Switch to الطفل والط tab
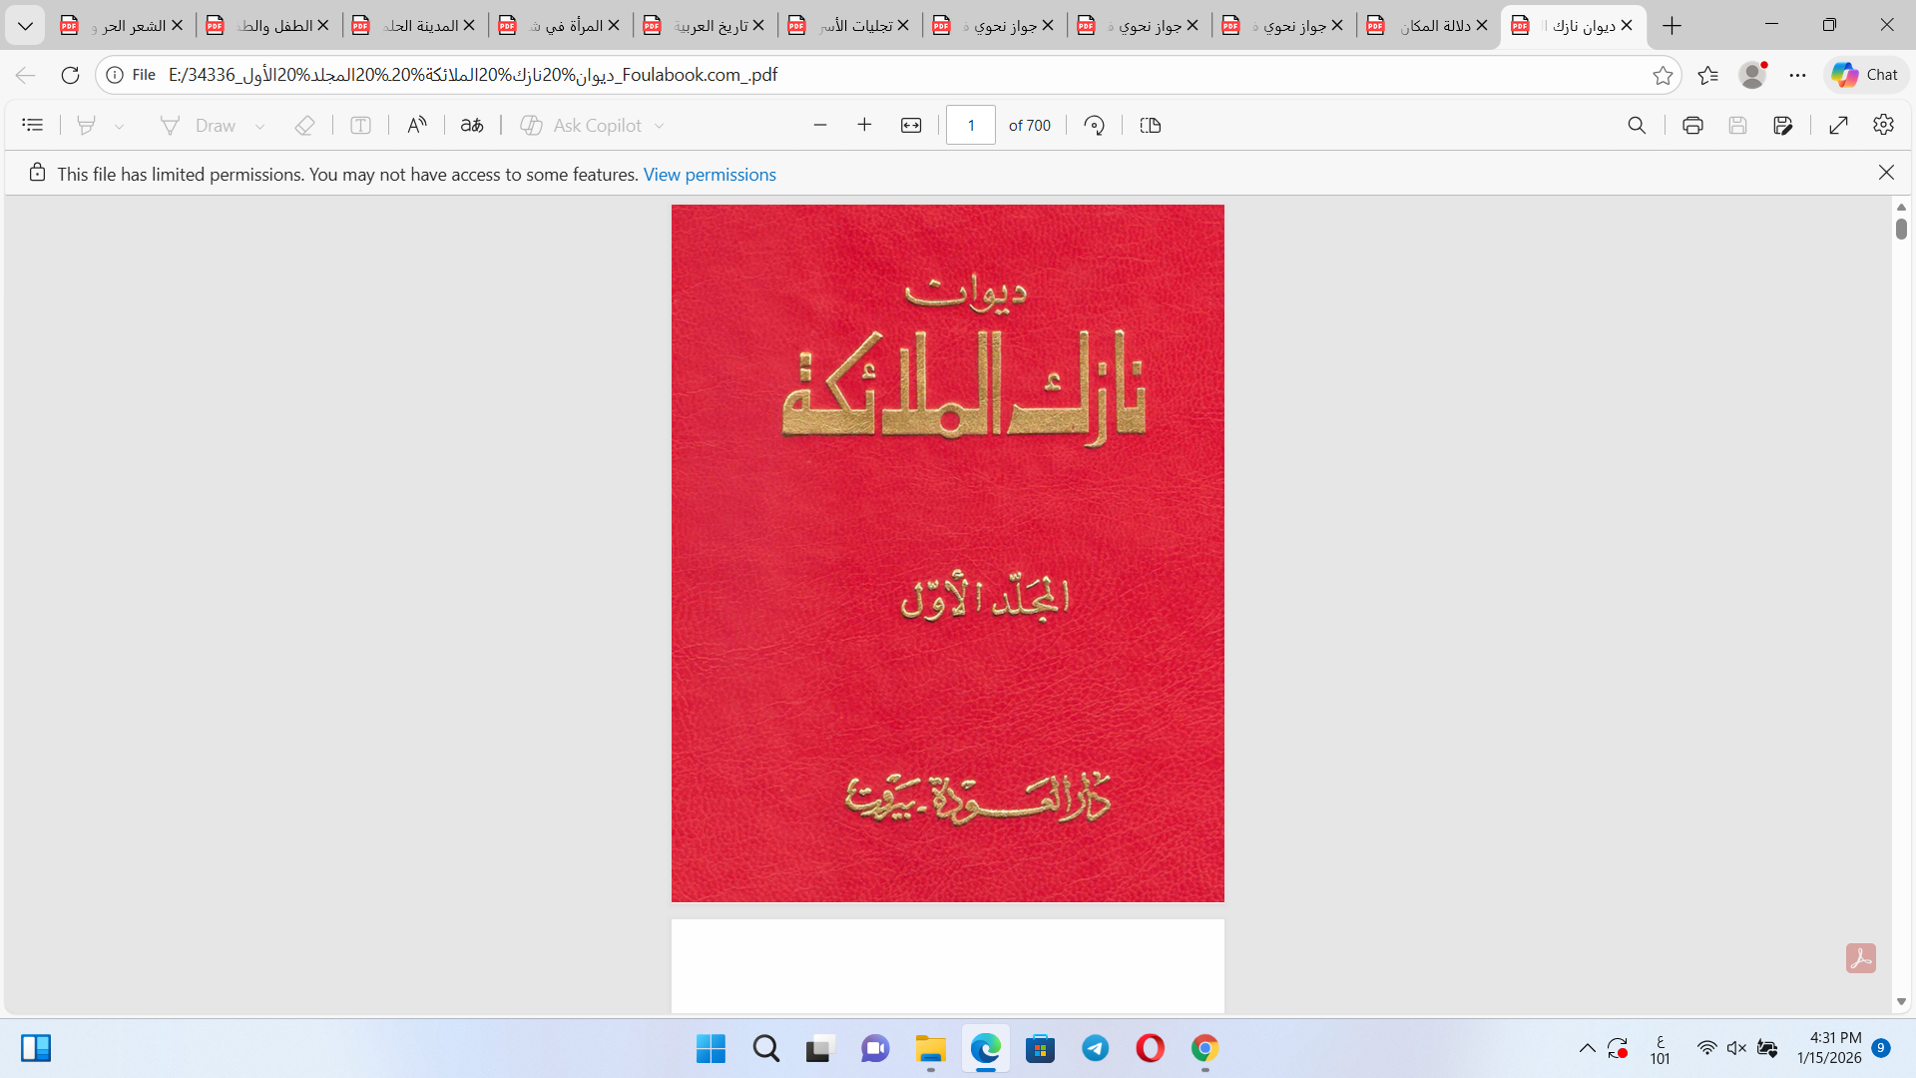Image resolution: width=1916 pixels, height=1078 pixels. [x=267, y=26]
